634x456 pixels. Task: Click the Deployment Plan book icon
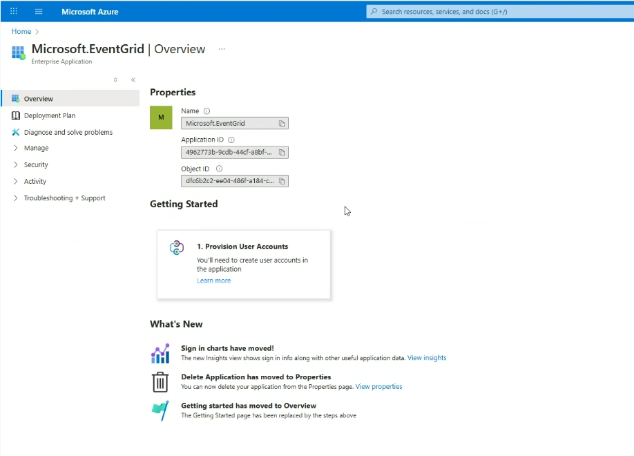click(15, 115)
